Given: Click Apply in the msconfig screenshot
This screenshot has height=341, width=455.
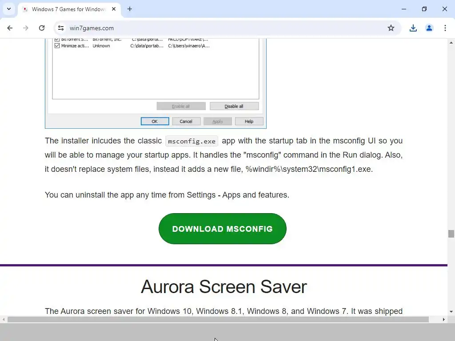Looking at the screenshot, I should [218, 121].
